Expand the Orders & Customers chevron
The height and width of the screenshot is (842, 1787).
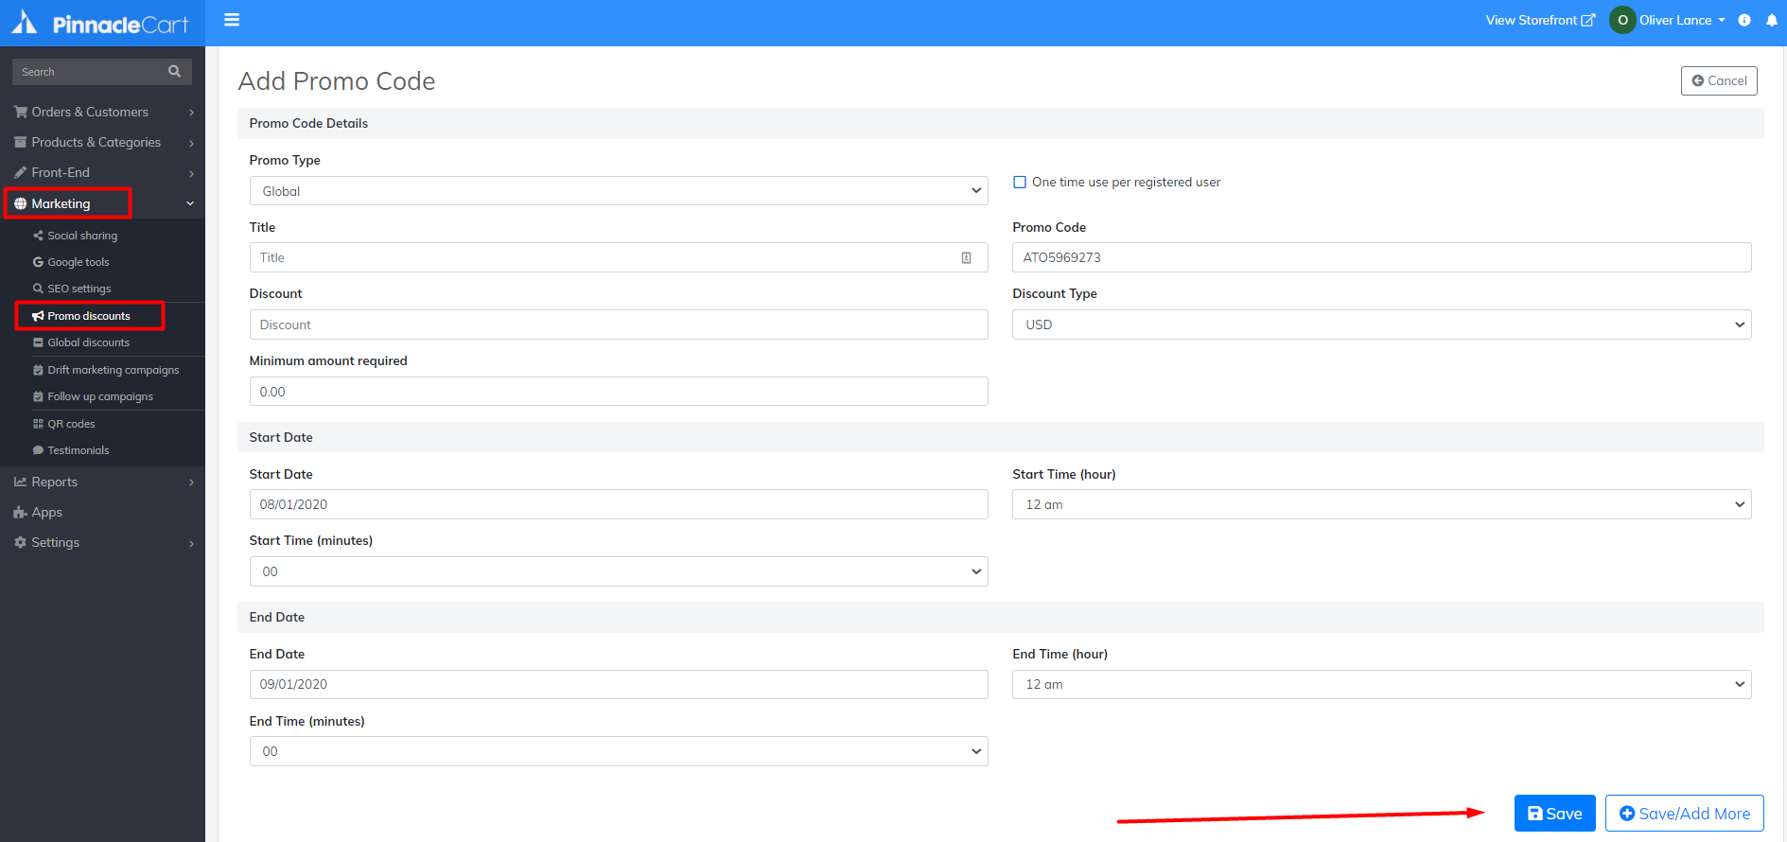[x=191, y=113]
